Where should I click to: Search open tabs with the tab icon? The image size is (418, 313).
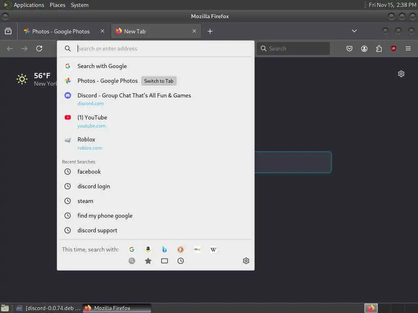pos(165,261)
